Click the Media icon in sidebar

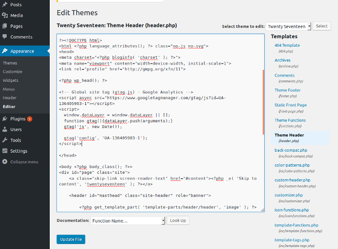tap(5, 15)
